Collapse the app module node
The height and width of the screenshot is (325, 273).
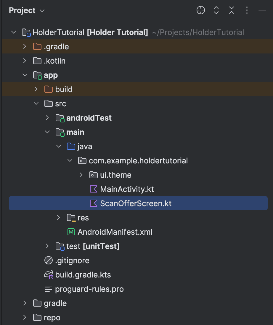[x=25, y=75]
